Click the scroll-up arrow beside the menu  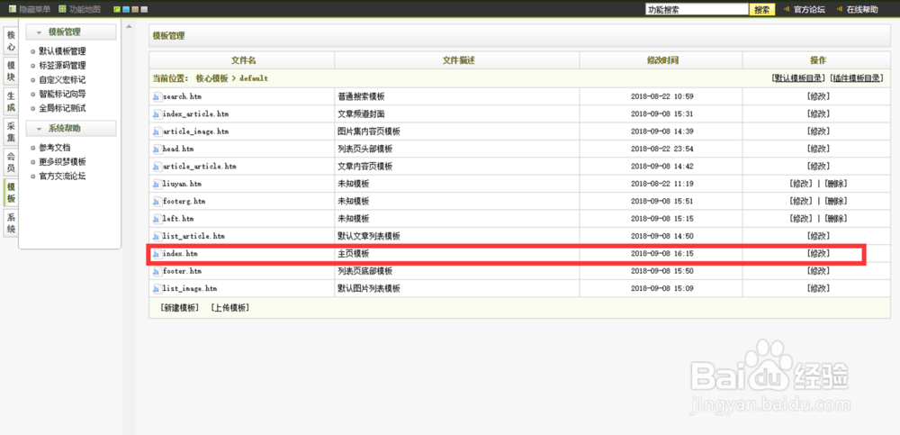(x=129, y=27)
